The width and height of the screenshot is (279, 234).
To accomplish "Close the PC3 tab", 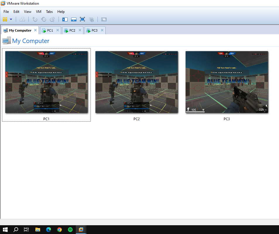I will [x=102, y=30].
